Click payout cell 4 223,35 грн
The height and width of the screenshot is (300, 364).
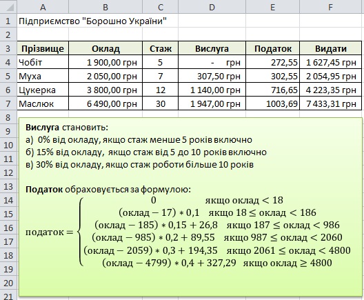(x=331, y=90)
